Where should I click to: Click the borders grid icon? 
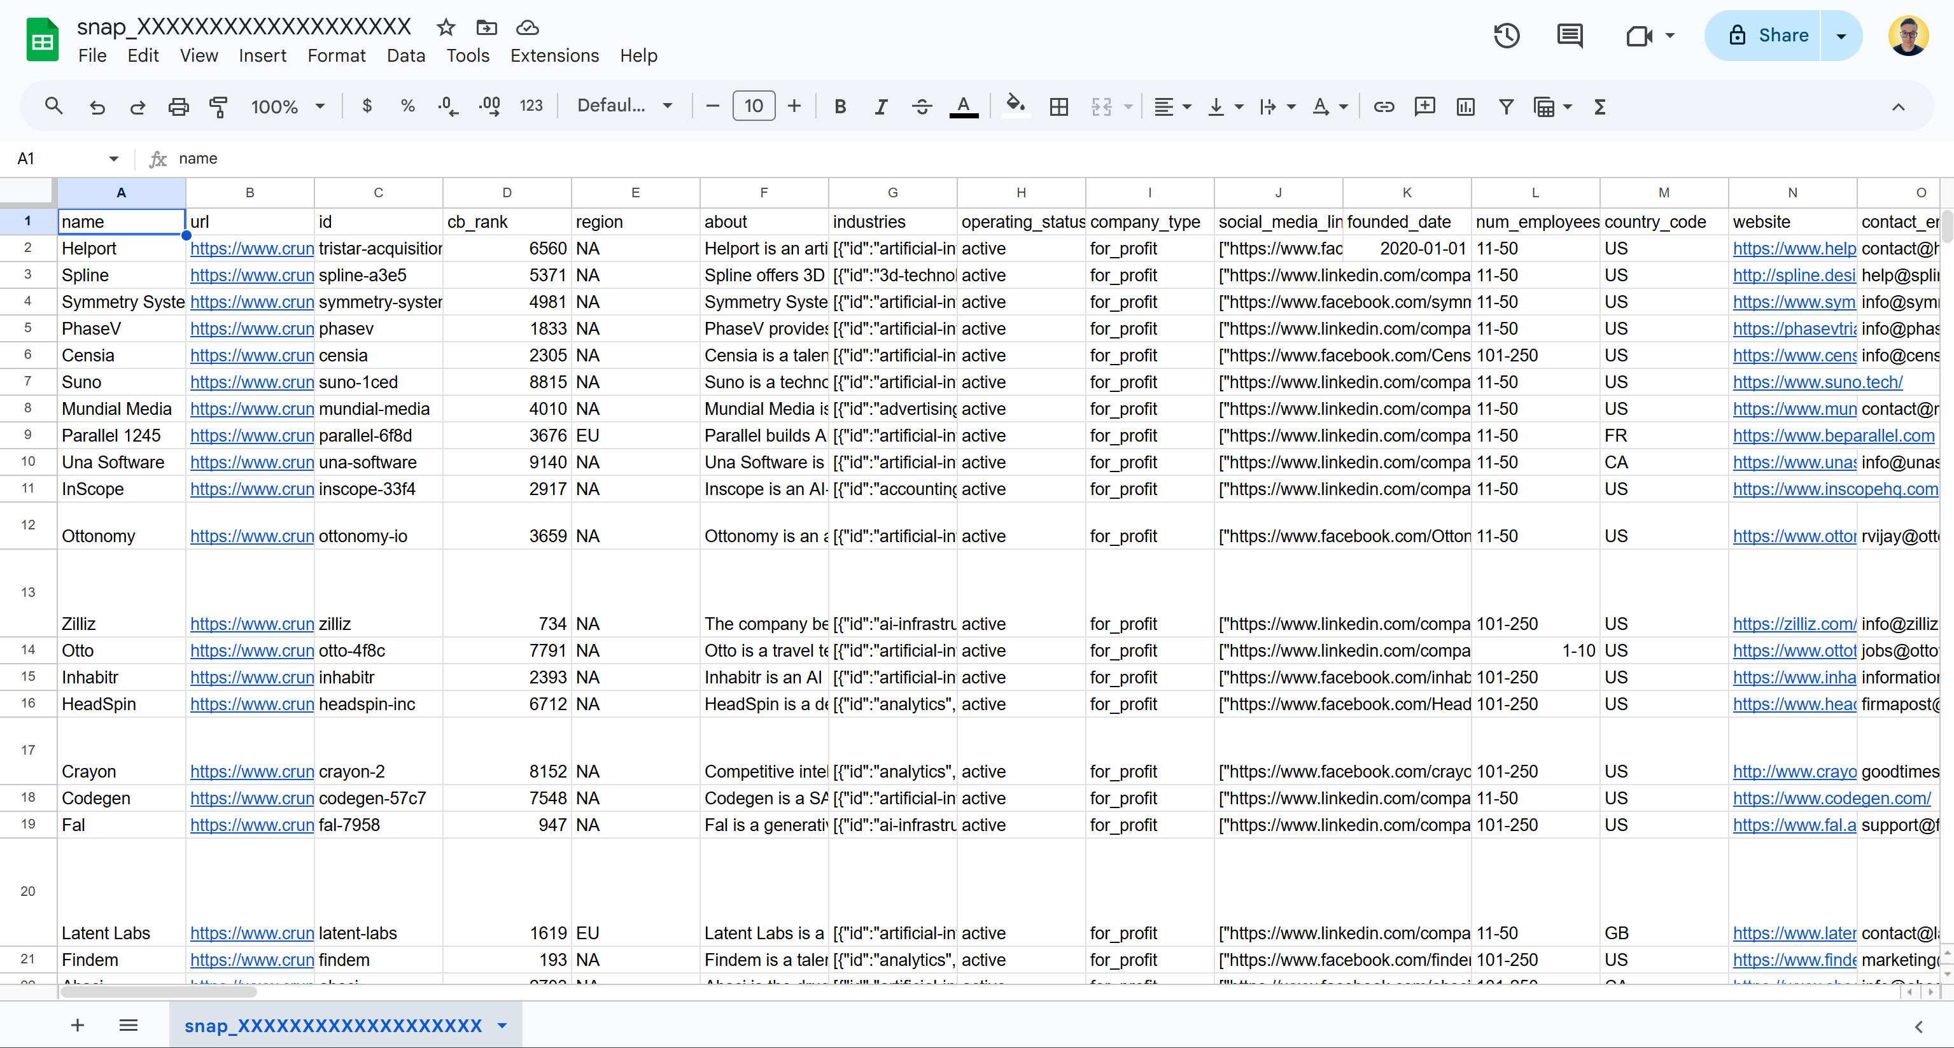tap(1059, 106)
